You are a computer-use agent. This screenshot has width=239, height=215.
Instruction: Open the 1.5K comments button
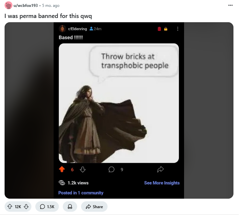coord(47,207)
